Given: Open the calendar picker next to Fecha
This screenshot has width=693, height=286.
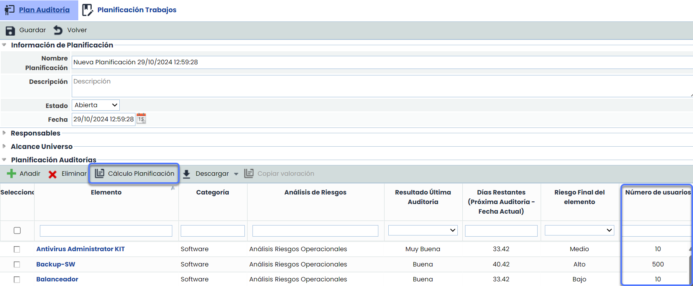Looking at the screenshot, I should [141, 119].
